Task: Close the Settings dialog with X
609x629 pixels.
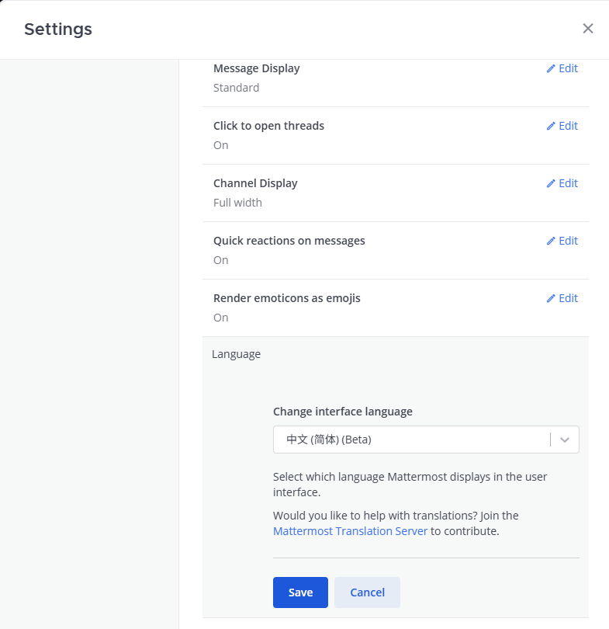Action: point(588,29)
